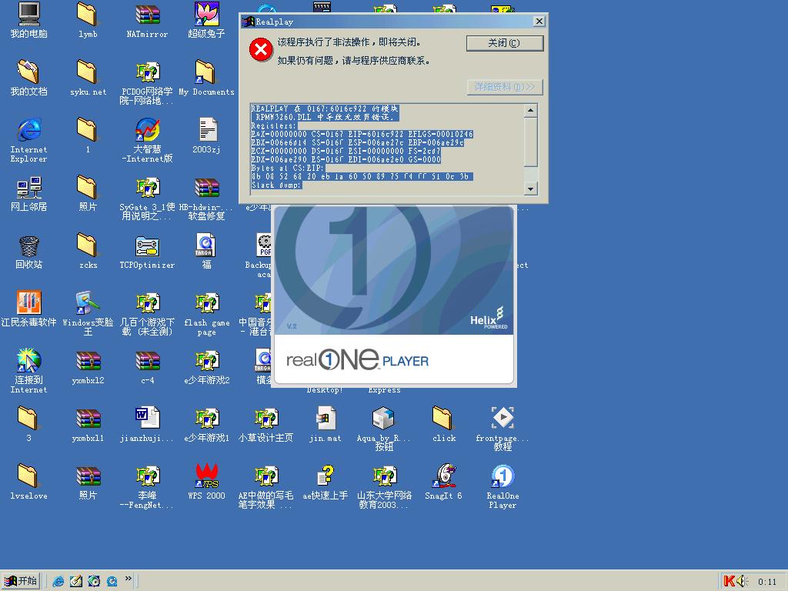Select the NATmirror archive icon
The image size is (788, 591).
pos(147,14)
